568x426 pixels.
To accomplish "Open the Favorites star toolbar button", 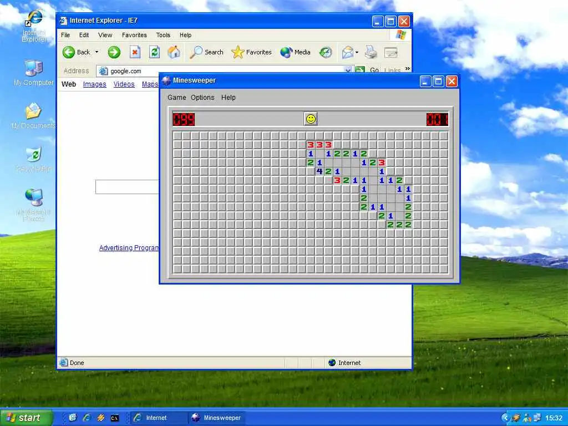I will point(251,52).
